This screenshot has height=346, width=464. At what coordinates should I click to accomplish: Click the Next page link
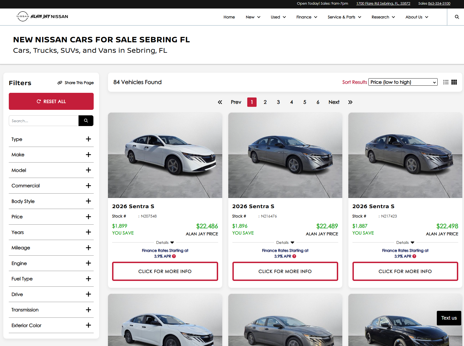click(334, 102)
